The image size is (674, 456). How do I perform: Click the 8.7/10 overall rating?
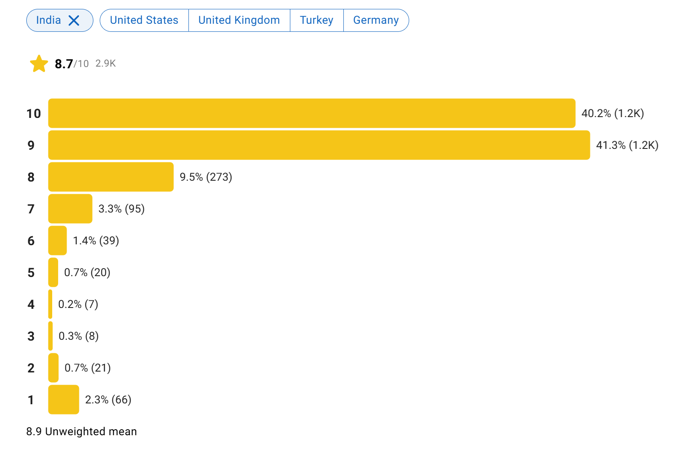[x=72, y=64]
